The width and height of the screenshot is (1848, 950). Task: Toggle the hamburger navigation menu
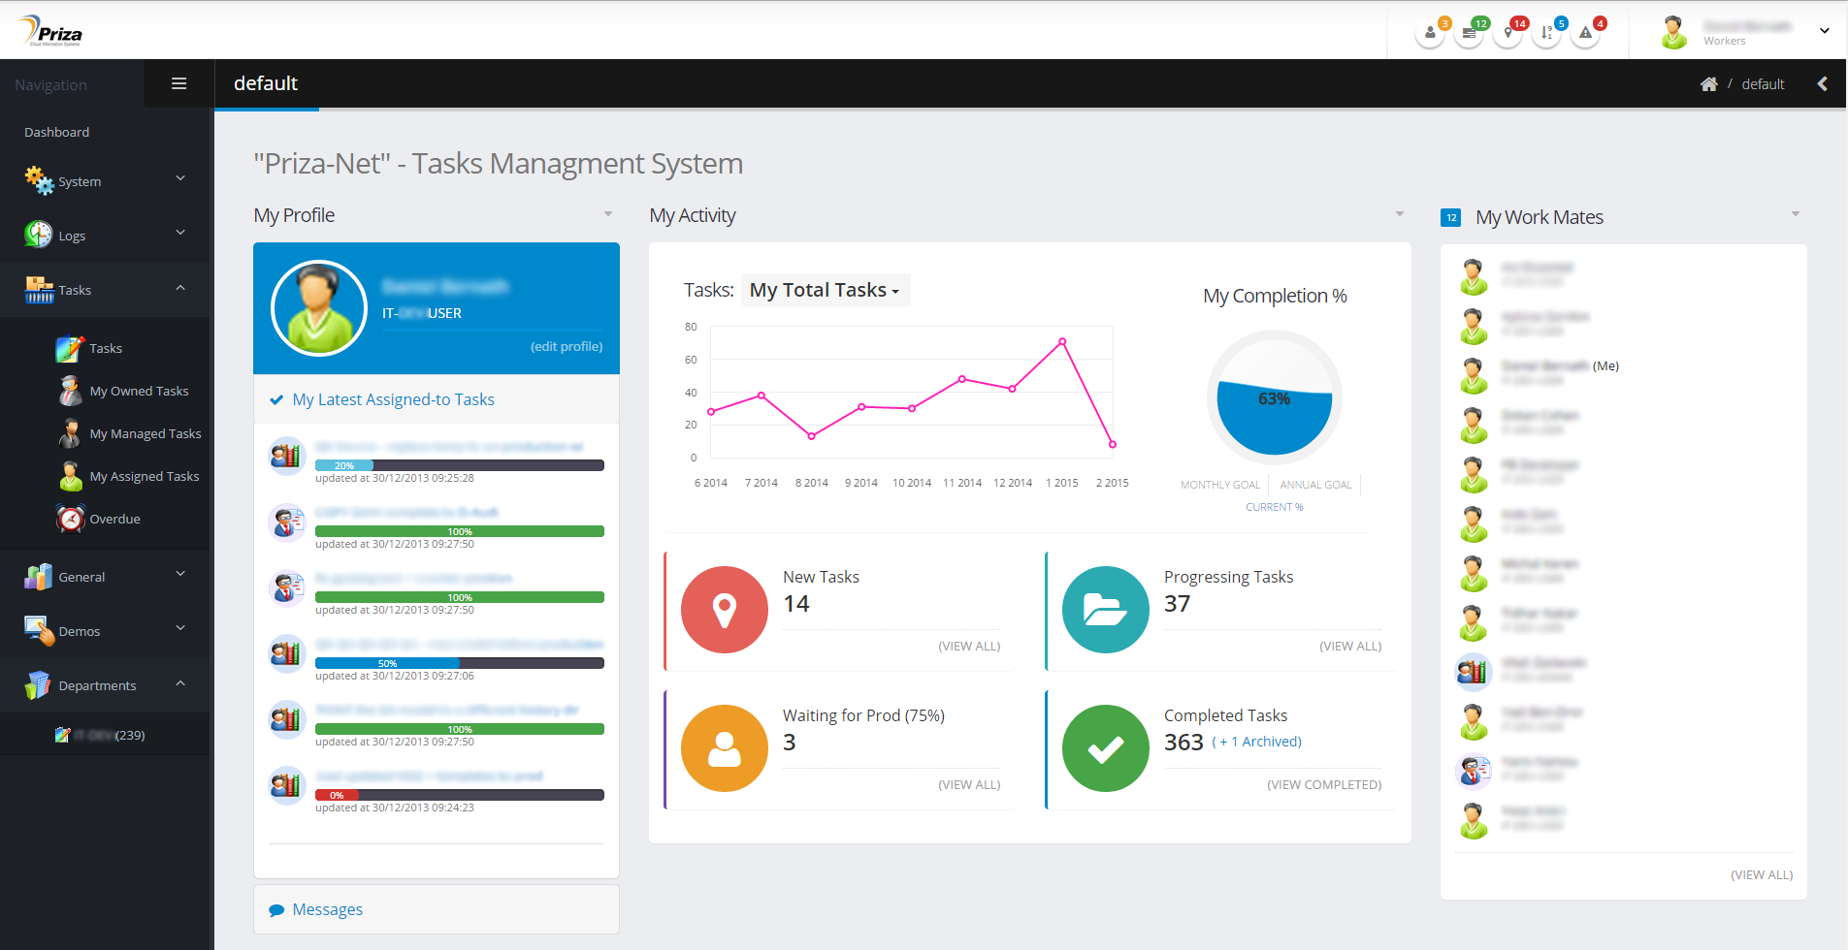(x=178, y=83)
